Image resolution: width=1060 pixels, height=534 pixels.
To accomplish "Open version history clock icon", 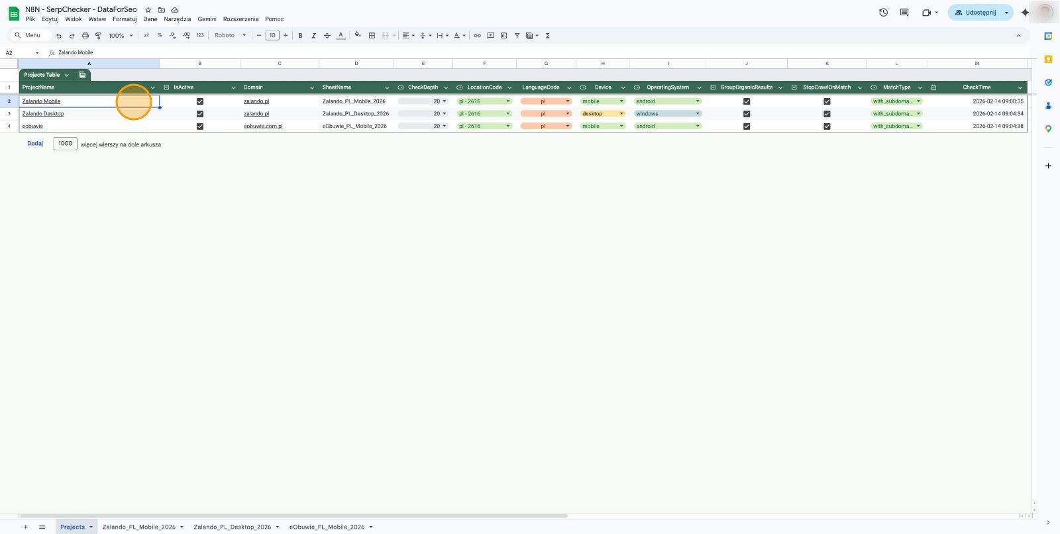I will tap(883, 13).
